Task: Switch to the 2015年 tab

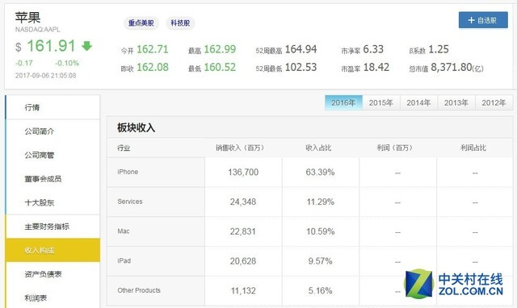Action: click(380, 102)
